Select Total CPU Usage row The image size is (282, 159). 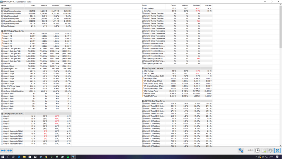(x=36, y=88)
